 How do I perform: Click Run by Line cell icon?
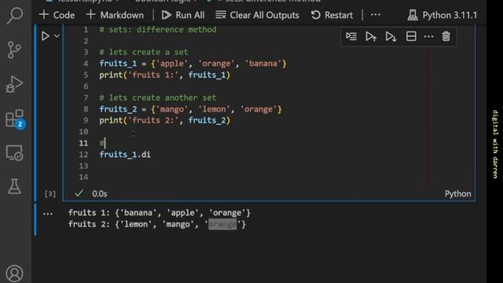[x=351, y=36]
